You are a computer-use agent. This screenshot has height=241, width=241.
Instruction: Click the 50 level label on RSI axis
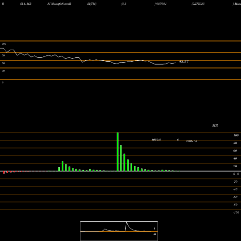point(3,63)
